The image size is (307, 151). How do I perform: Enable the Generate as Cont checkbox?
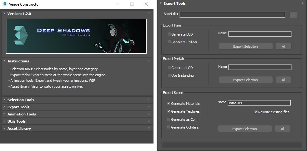(169, 119)
